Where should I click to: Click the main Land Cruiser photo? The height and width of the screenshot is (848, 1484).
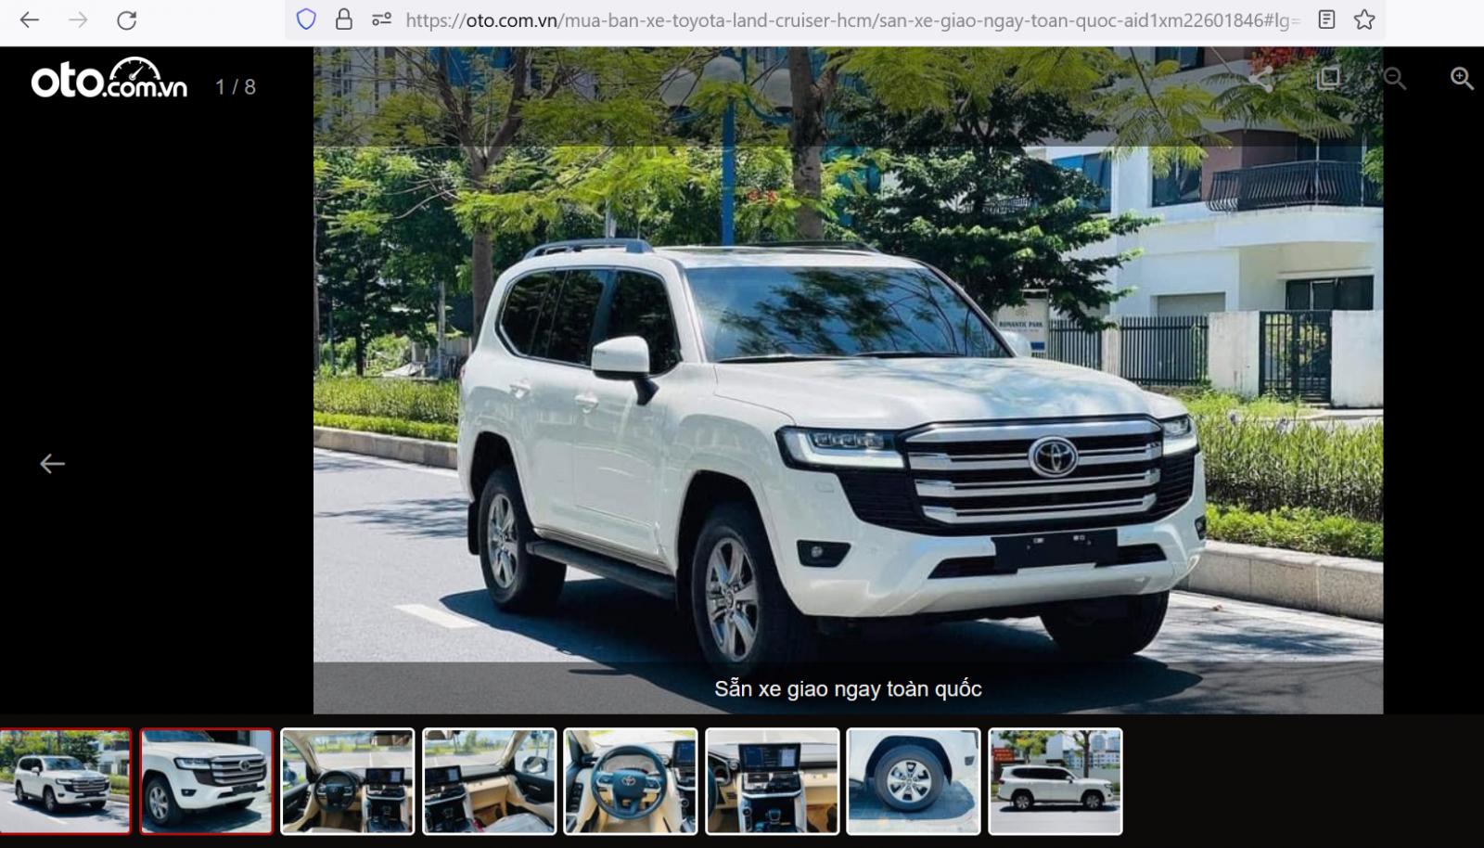point(848,380)
